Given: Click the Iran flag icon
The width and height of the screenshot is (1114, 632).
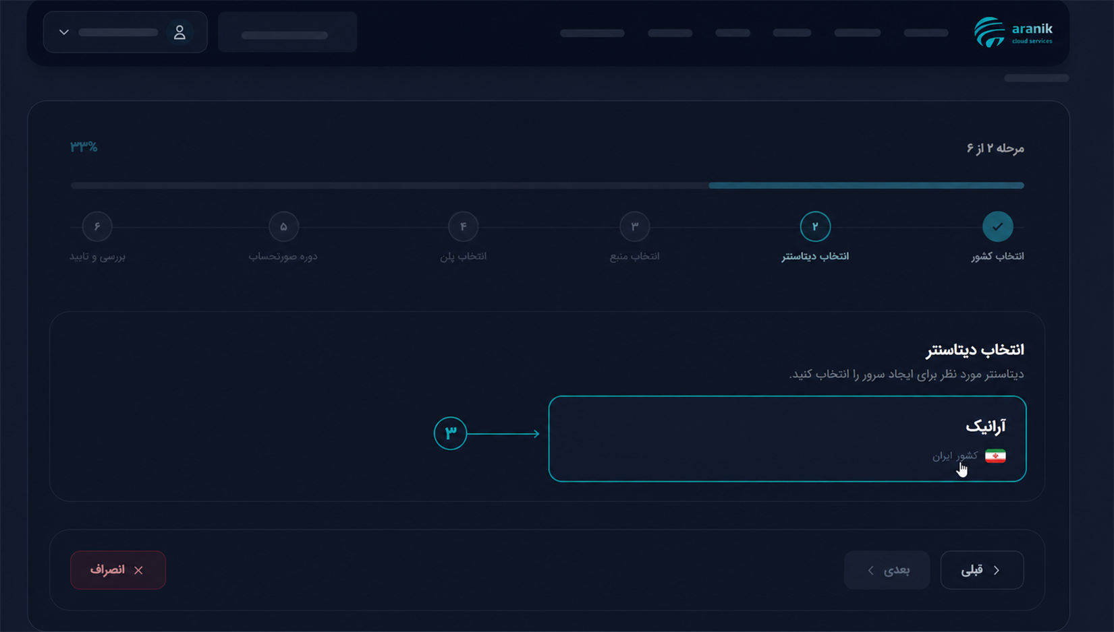Looking at the screenshot, I should coord(995,456).
